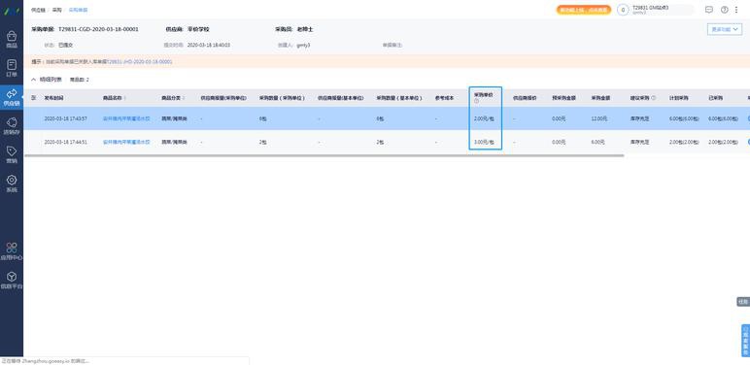Image resolution: width=750 pixels, height=365 pixels.
Task: Go to 供应链 breadcrumb
Action: tap(38, 10)
